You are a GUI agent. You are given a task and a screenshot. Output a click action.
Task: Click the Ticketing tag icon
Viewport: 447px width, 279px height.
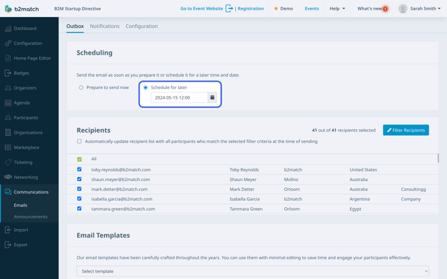tap(8, 162)
